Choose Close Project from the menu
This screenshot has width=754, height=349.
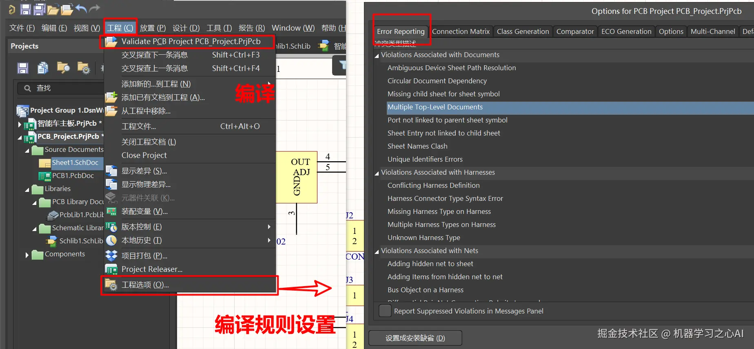click(x=190, y=155)
